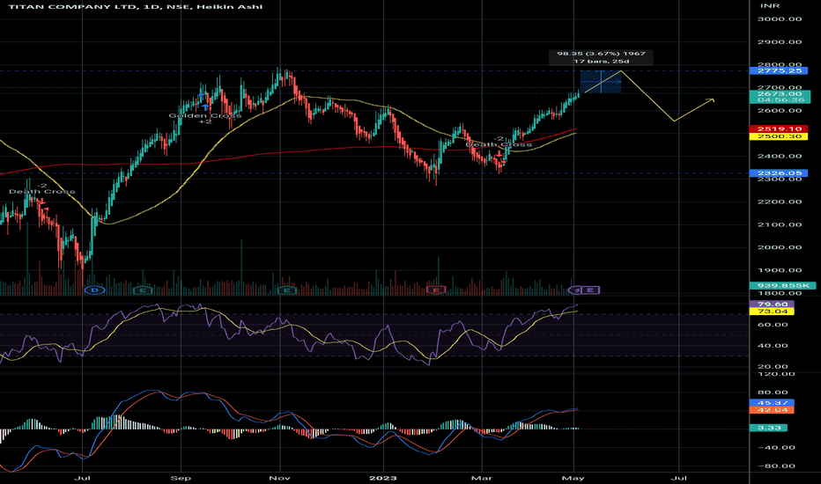Open the green earnings 'E' marker at November

click(287, 290)
